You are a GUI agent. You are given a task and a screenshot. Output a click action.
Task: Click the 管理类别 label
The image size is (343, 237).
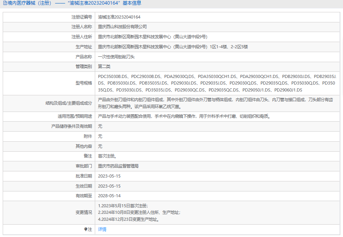84,66
